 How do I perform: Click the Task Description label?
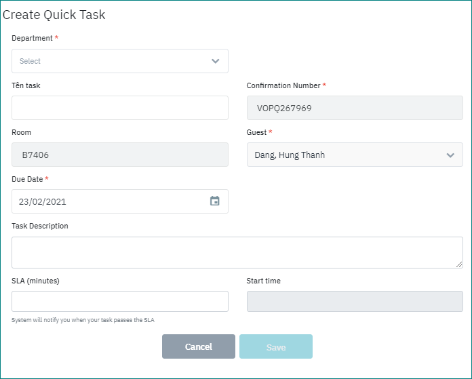(x=40, y=226)
